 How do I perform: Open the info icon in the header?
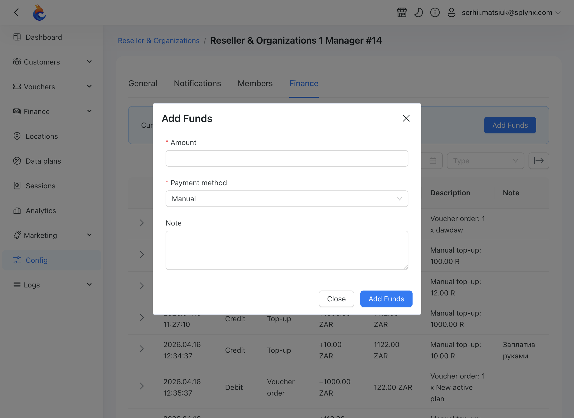pos(435,12)
